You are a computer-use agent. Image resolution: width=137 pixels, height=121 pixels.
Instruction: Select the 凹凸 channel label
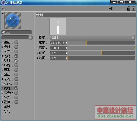[x=7, y=75]
